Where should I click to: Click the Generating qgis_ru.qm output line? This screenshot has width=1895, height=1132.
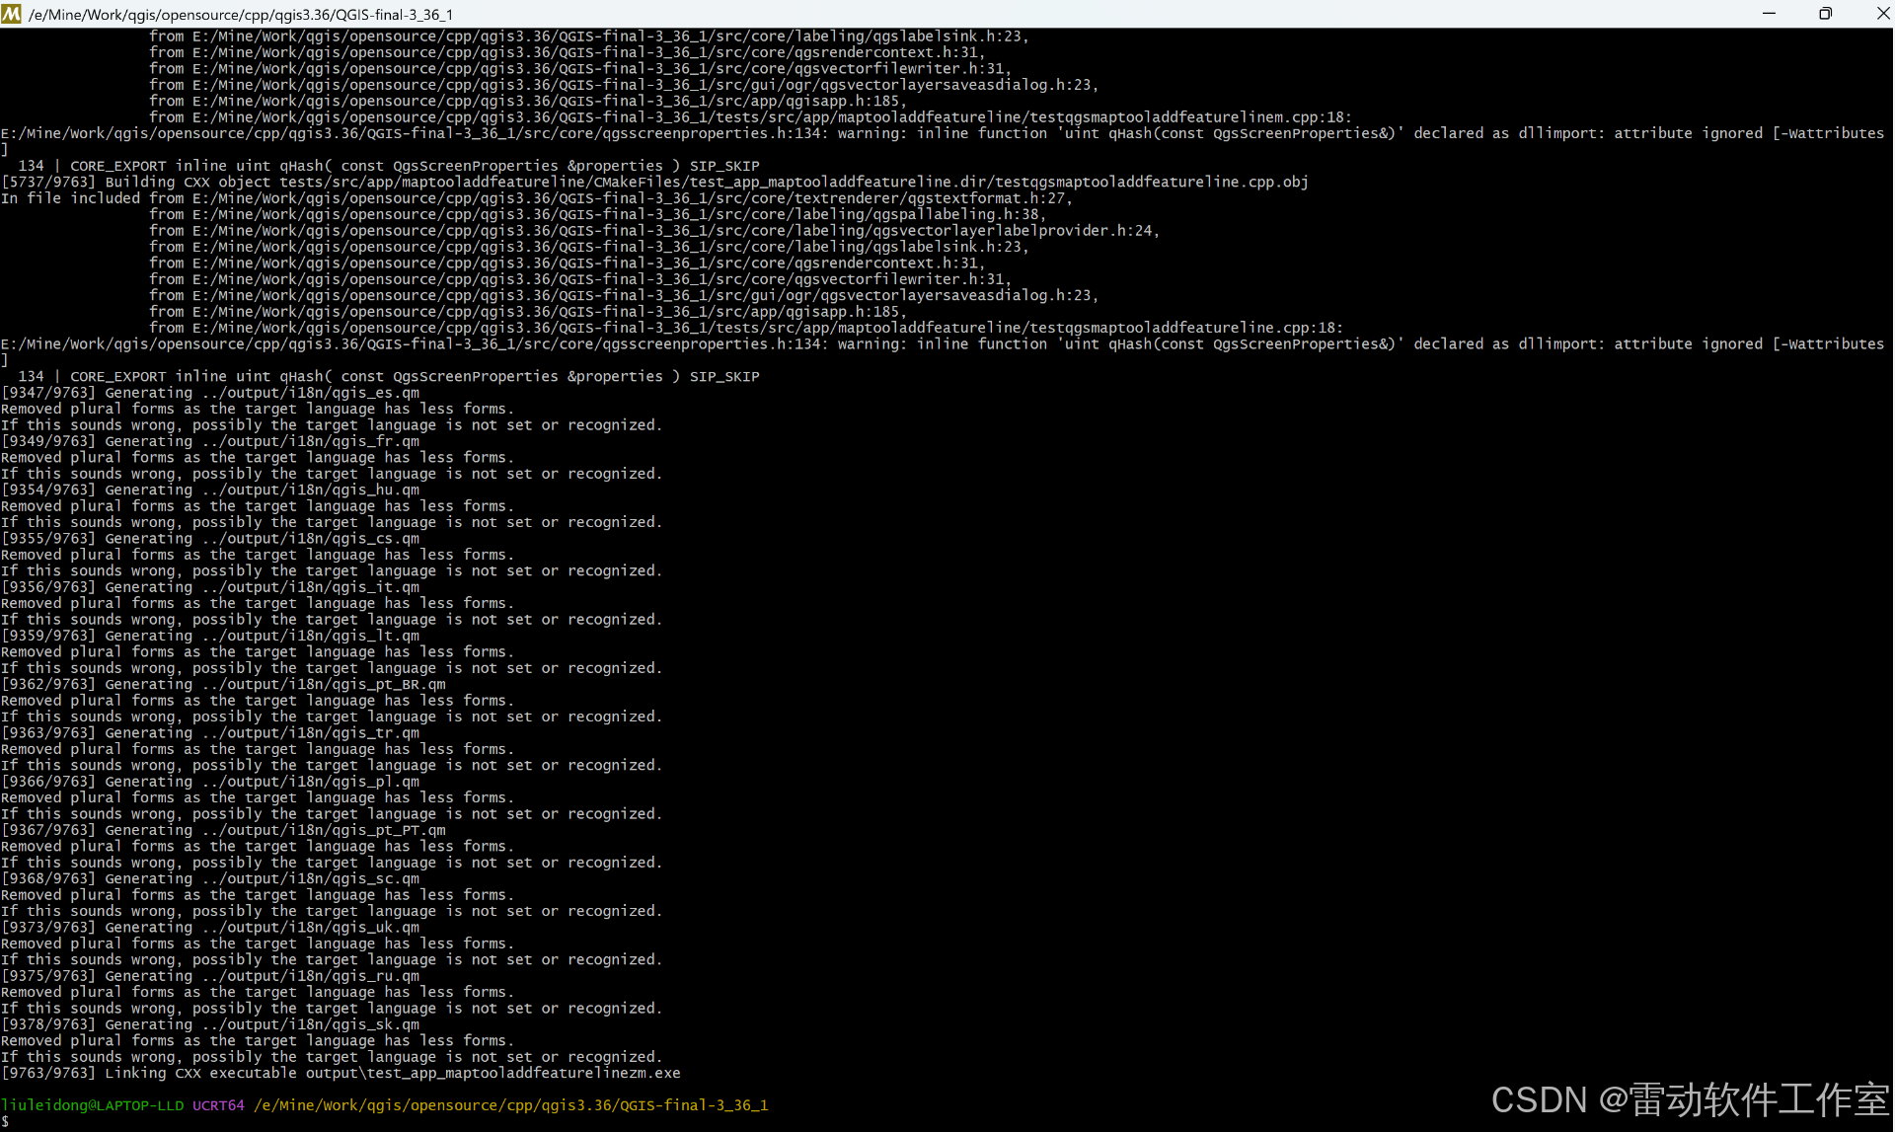click(210, 976)
